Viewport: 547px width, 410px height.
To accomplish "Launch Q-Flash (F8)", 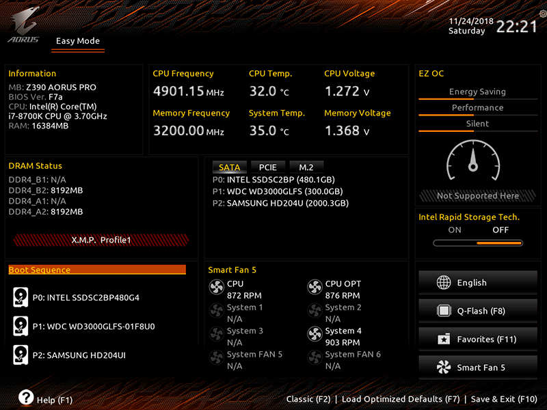I will (x=478, y=311).
